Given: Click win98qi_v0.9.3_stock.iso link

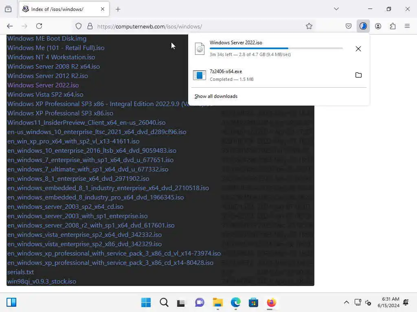Looking at the screenshot, I should click(42, 281).
